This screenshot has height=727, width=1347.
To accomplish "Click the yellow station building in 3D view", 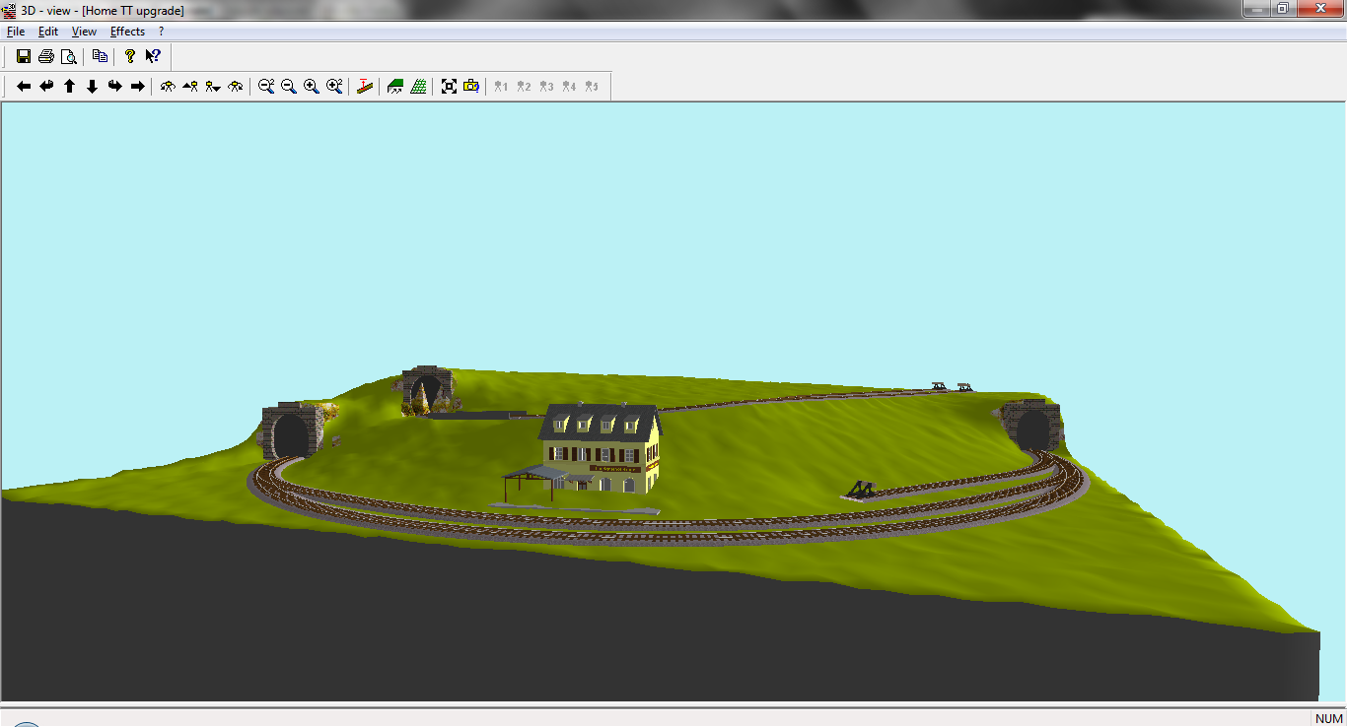I will click(x=602, y=451).
